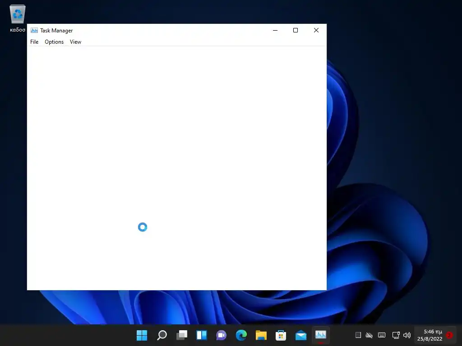Launch Teams Chat from taskbar

(x=221, y=335)
